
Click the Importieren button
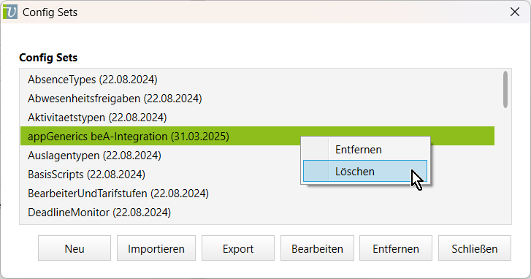coord(156,248)
